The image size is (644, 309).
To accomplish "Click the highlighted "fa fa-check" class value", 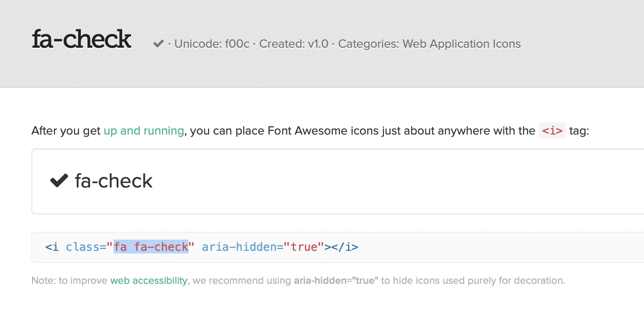I will [151, 247].
